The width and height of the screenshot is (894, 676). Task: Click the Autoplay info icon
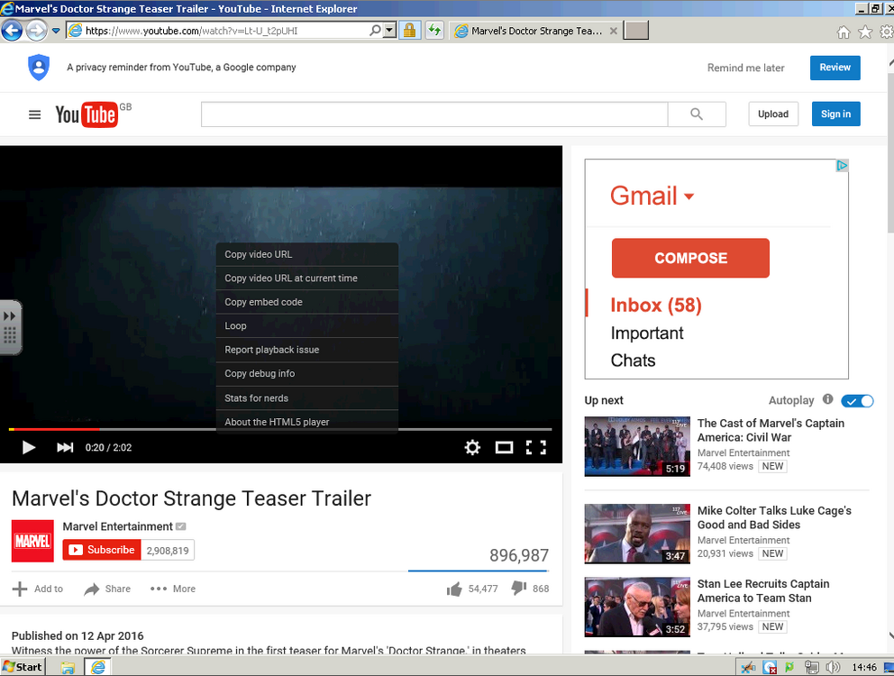tap(828, 399)
